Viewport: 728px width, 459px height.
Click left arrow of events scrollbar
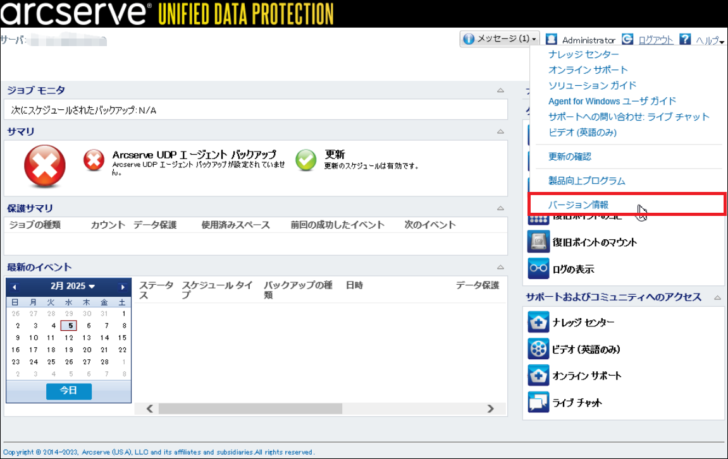(149, 408)
